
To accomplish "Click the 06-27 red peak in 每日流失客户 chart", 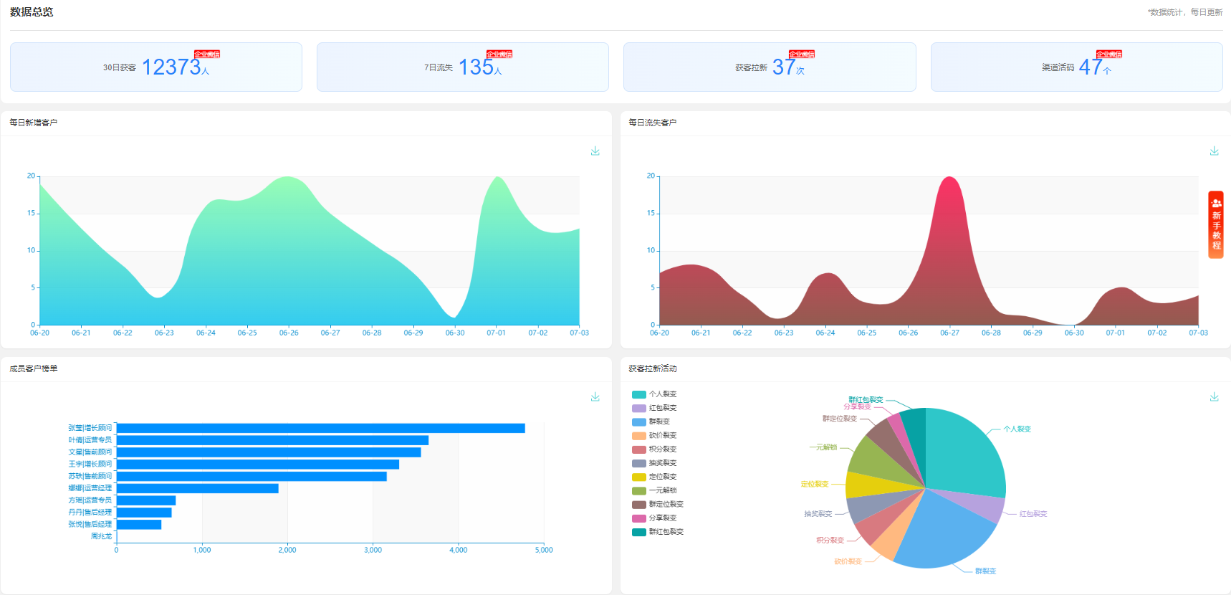I will click(949, 178).
